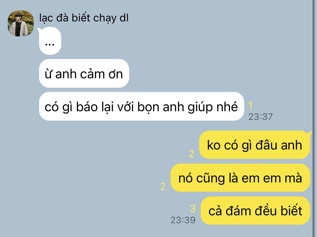
Task: Click the vertical scrollbar on the right edge
Action: [x=314, y=118]
